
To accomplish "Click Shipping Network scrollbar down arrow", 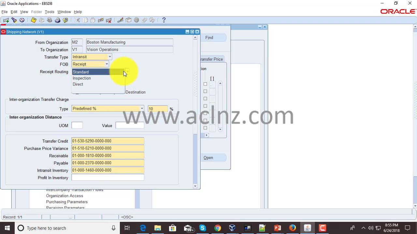I will point(195,186).
